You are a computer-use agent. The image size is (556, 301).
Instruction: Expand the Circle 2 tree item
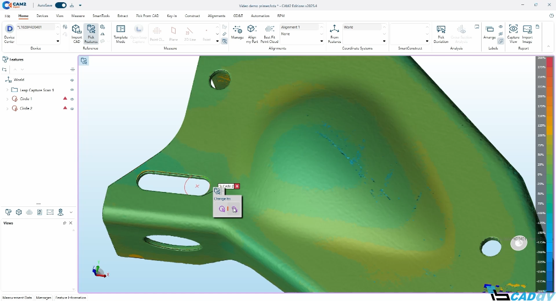[x=8, y=108]
